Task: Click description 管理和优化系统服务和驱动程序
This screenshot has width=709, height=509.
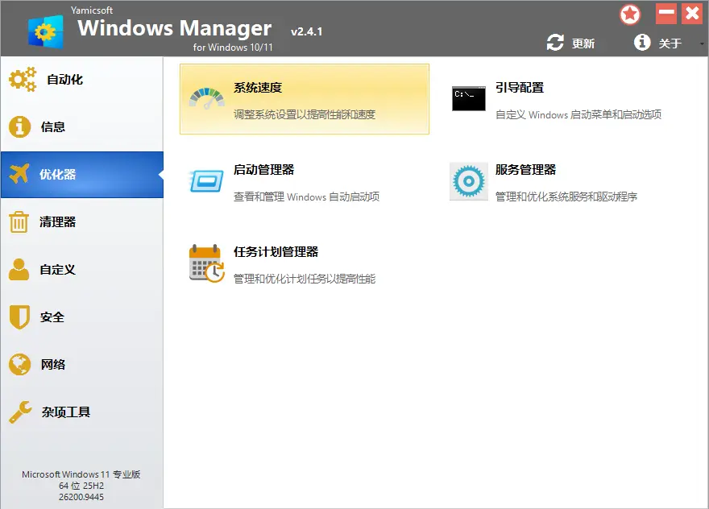Action: pyautogui.click(x=566, y=197)
